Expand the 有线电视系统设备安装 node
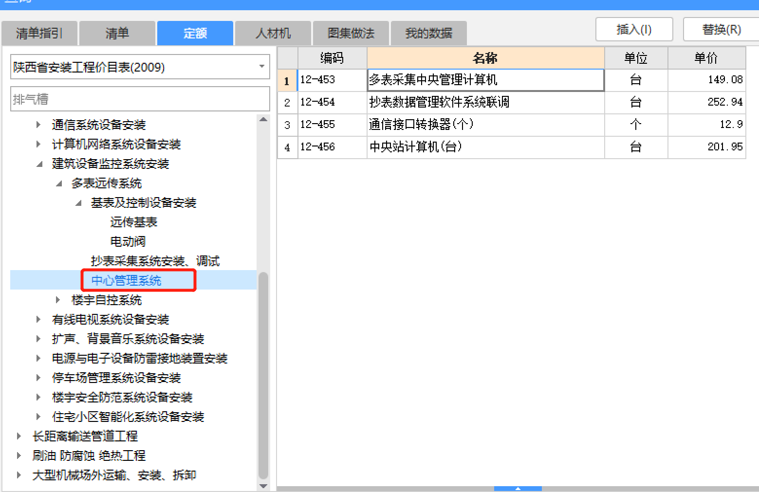Screen dimensions: 759x492 38,319
